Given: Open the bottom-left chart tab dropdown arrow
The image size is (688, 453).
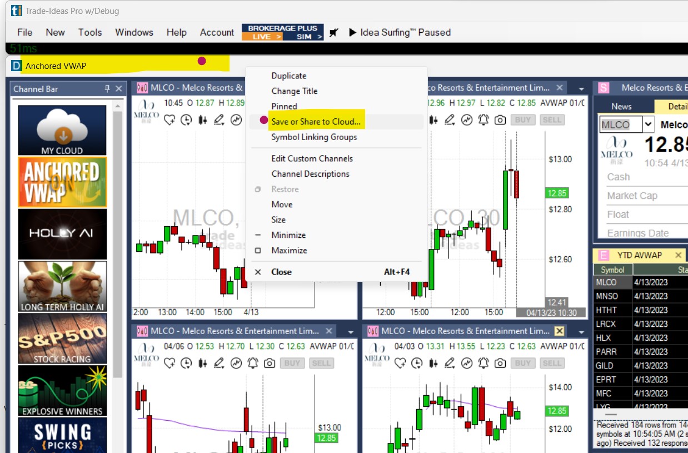Looking at the screenshot, I should 351,332.
